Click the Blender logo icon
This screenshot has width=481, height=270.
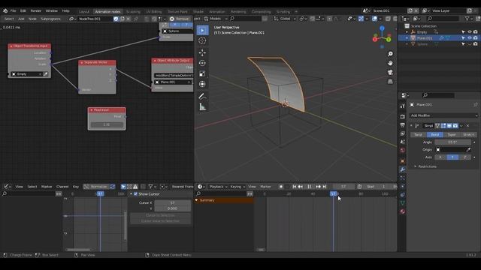(x=5, y=10)
